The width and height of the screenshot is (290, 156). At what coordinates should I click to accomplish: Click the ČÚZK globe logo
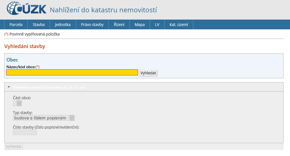click(x=26, y=9)
